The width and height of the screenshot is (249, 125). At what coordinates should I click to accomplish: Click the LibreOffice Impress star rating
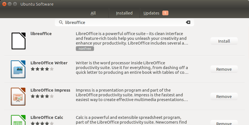pos(42,96)
